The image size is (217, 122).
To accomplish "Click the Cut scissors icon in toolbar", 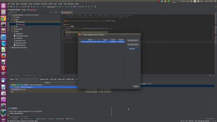I will pyautogui.click(x=23, y=7).
